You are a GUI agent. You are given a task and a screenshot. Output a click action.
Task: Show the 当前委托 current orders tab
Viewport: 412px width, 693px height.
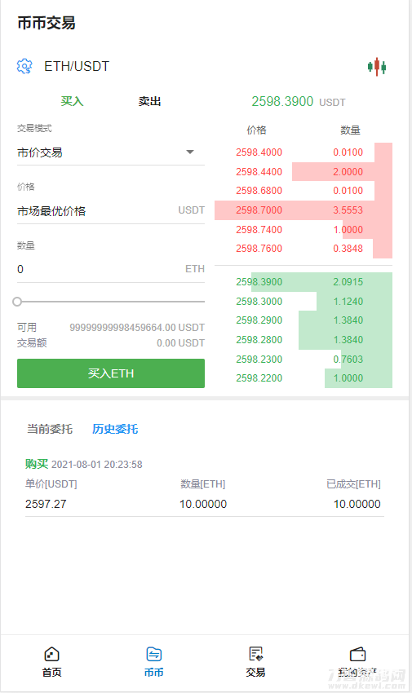click(50, 429)
